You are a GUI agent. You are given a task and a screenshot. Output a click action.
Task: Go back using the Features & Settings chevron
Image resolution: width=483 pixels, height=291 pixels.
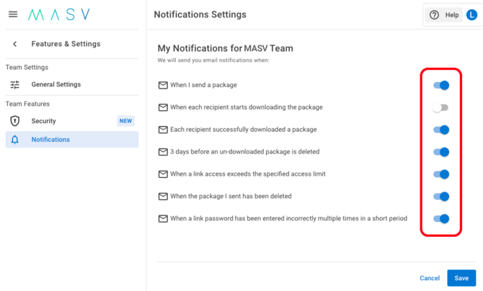click(15, 44)
